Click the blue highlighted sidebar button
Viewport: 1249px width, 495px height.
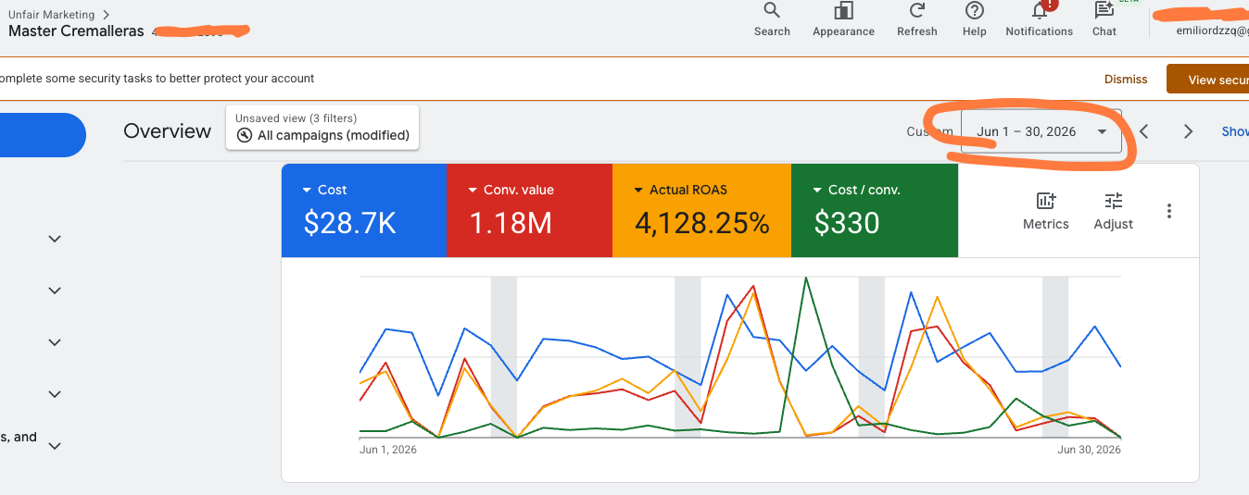43,135
